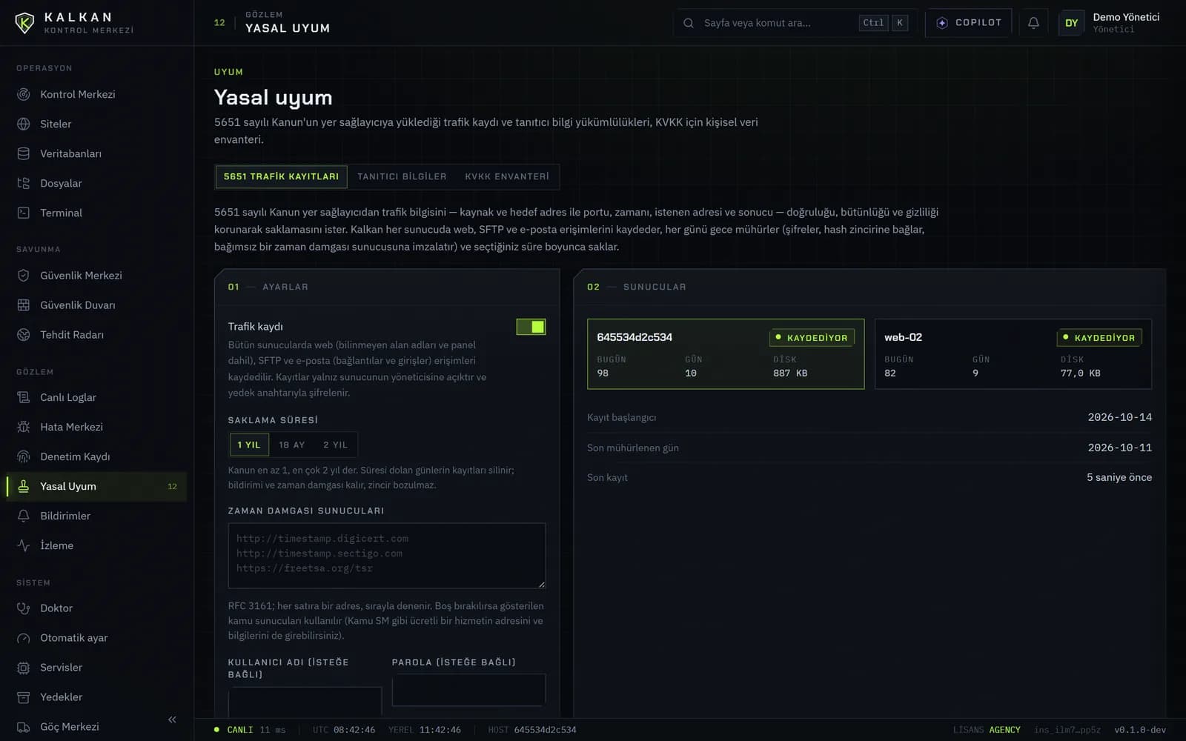Click the Yedekler archive icon
Screen dimensions: 1186x741
[24, 697]
